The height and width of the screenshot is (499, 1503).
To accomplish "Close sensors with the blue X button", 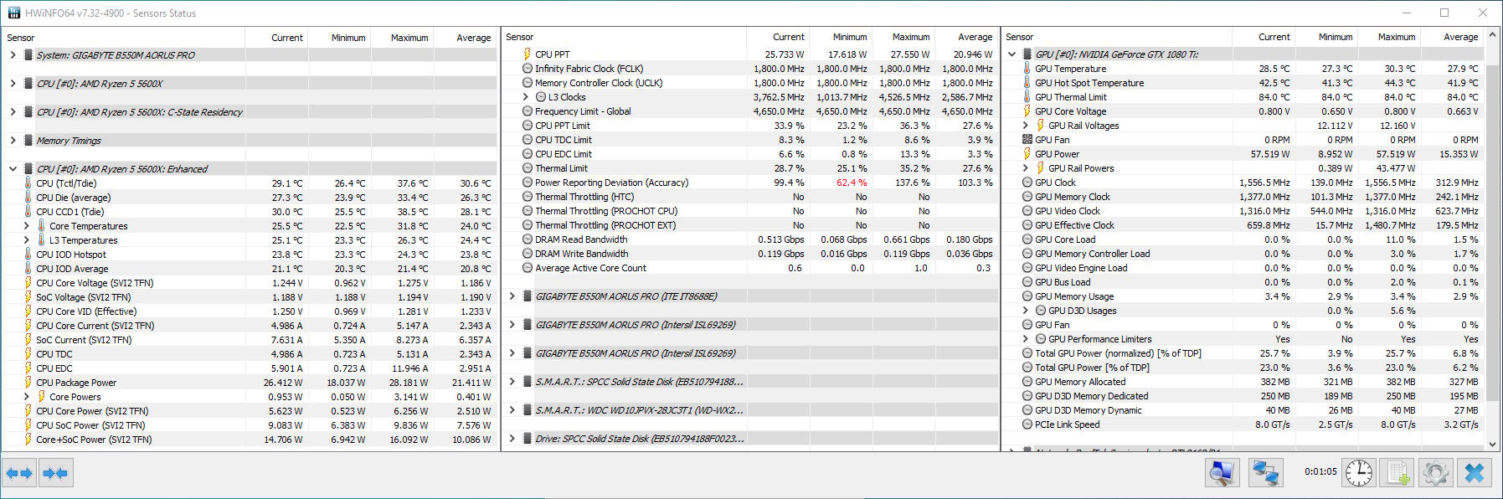I will (1475, 473).
